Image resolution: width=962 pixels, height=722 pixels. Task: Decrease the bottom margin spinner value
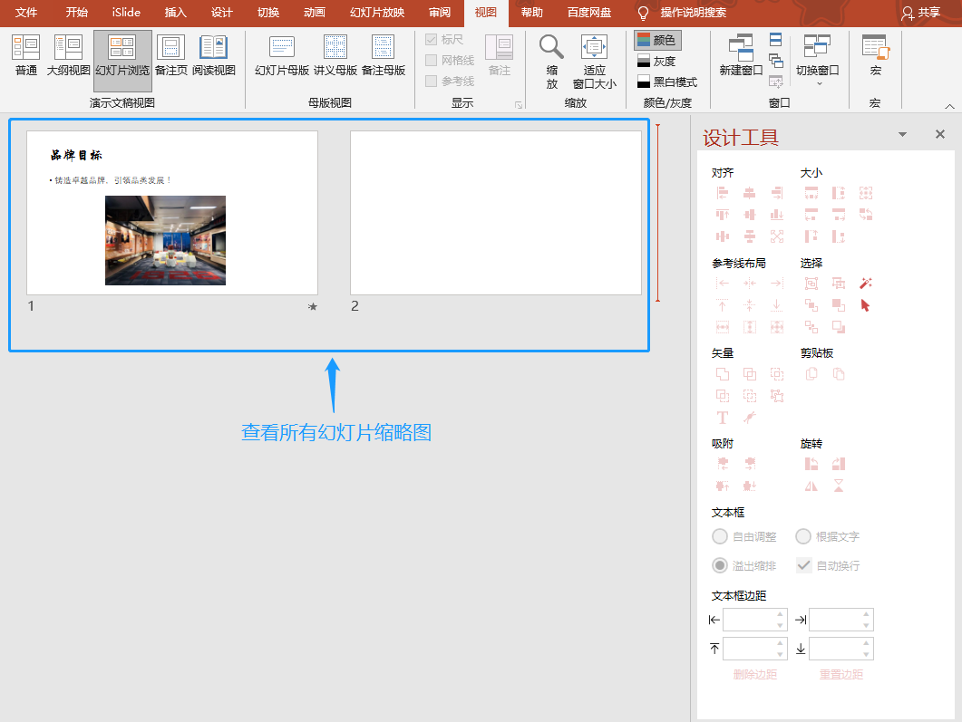click(866, 655)
